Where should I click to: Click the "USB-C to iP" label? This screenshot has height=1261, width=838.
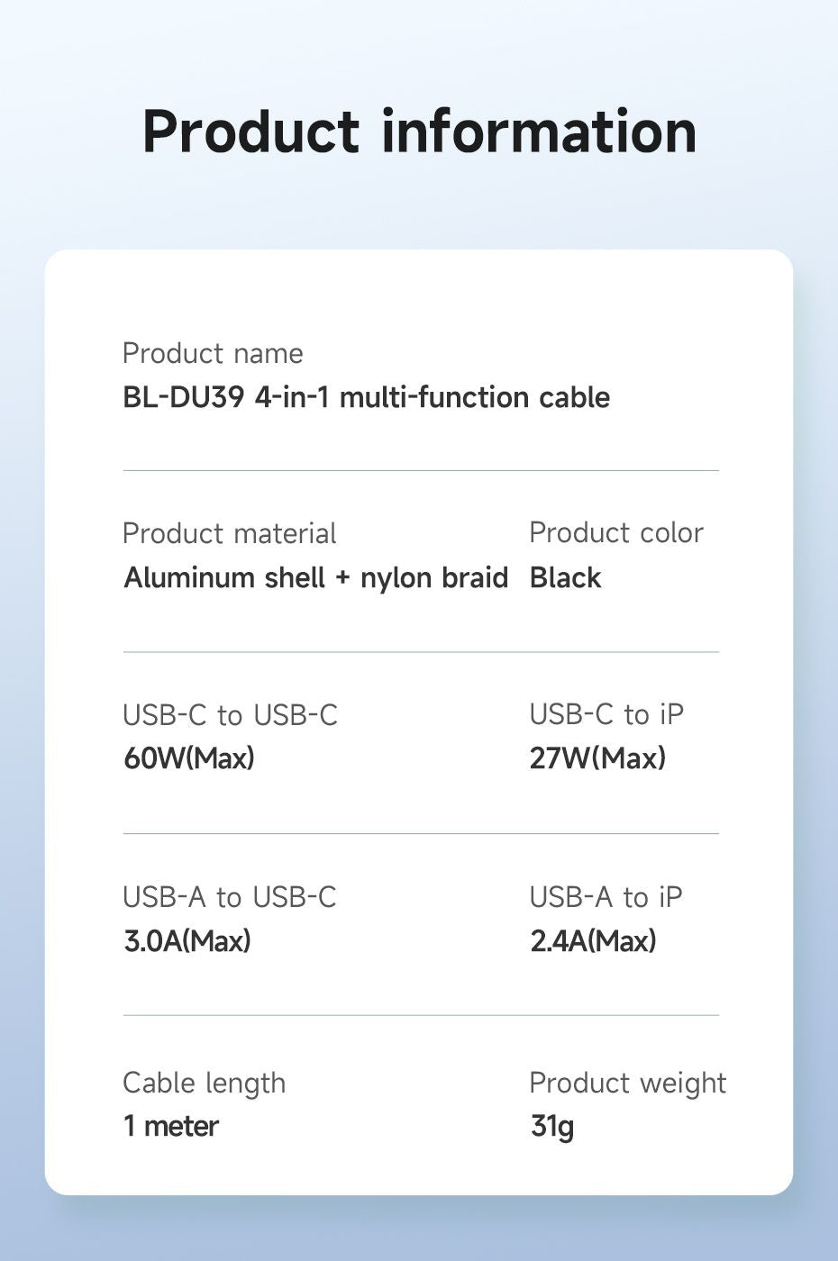click(x=606, y=714)
